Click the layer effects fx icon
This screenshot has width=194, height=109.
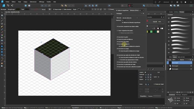pos(182,92)
